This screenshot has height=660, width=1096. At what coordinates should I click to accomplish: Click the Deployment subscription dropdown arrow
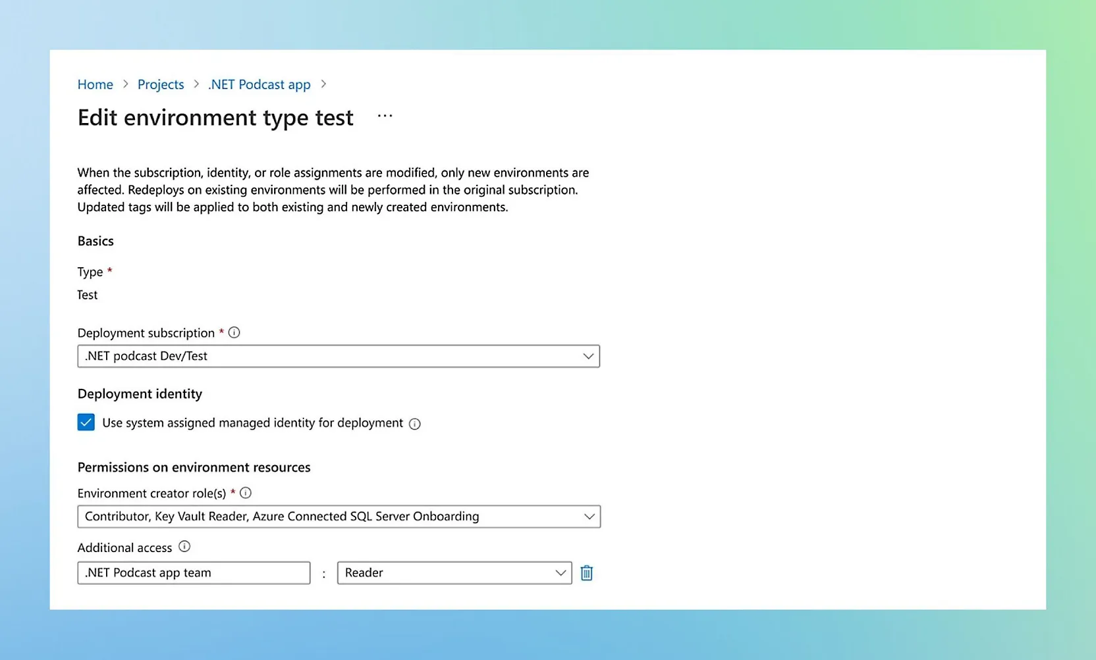point(588,356)
